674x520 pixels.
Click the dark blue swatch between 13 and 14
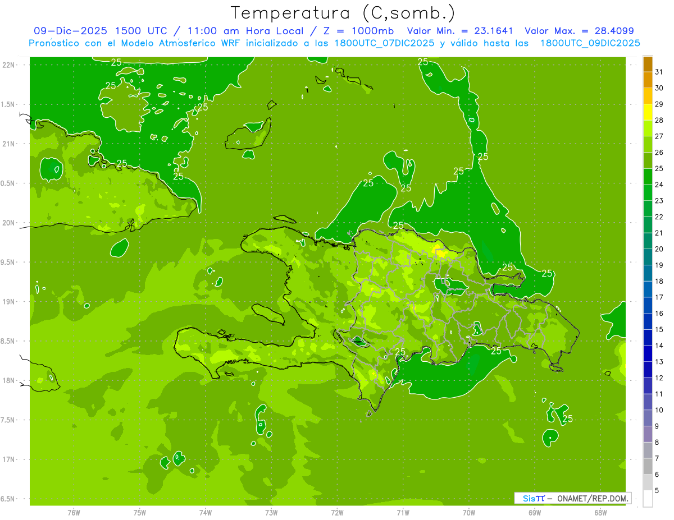pyautogui.click(x=648, y=354)
